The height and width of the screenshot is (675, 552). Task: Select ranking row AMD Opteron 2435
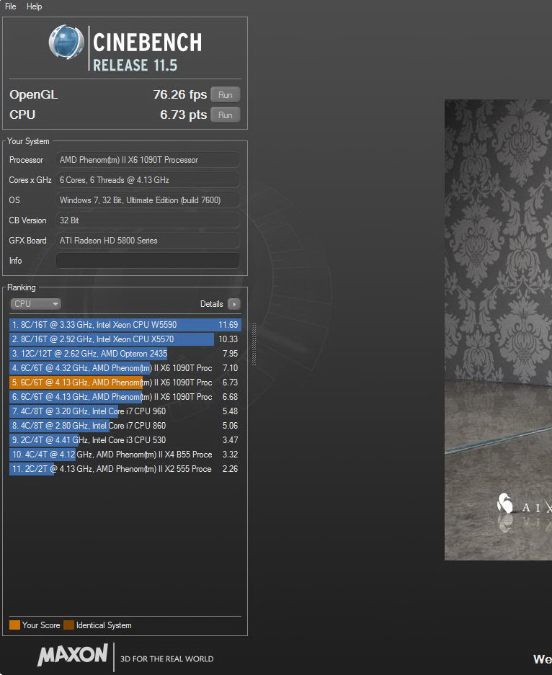(125, 354)
